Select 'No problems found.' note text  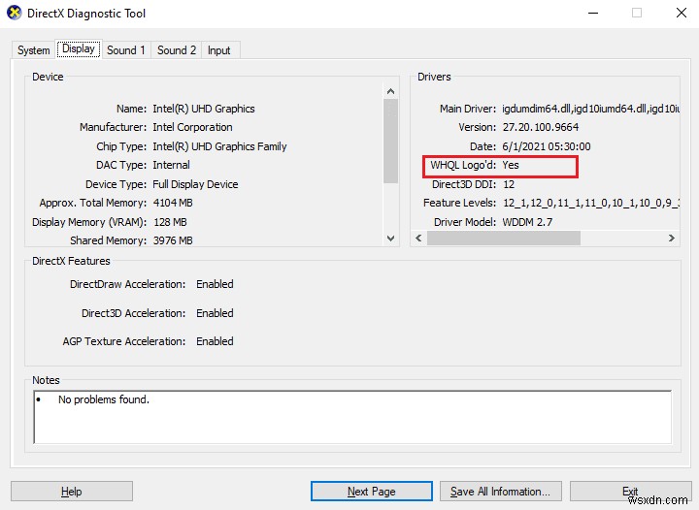pyautogui.click(x=104, y=400)
